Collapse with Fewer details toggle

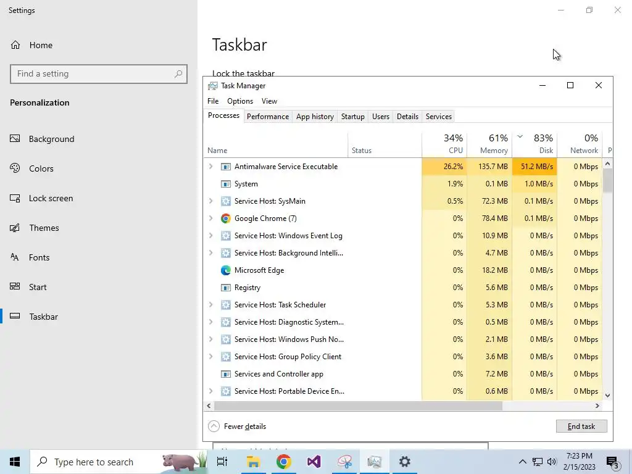point(237,426)
